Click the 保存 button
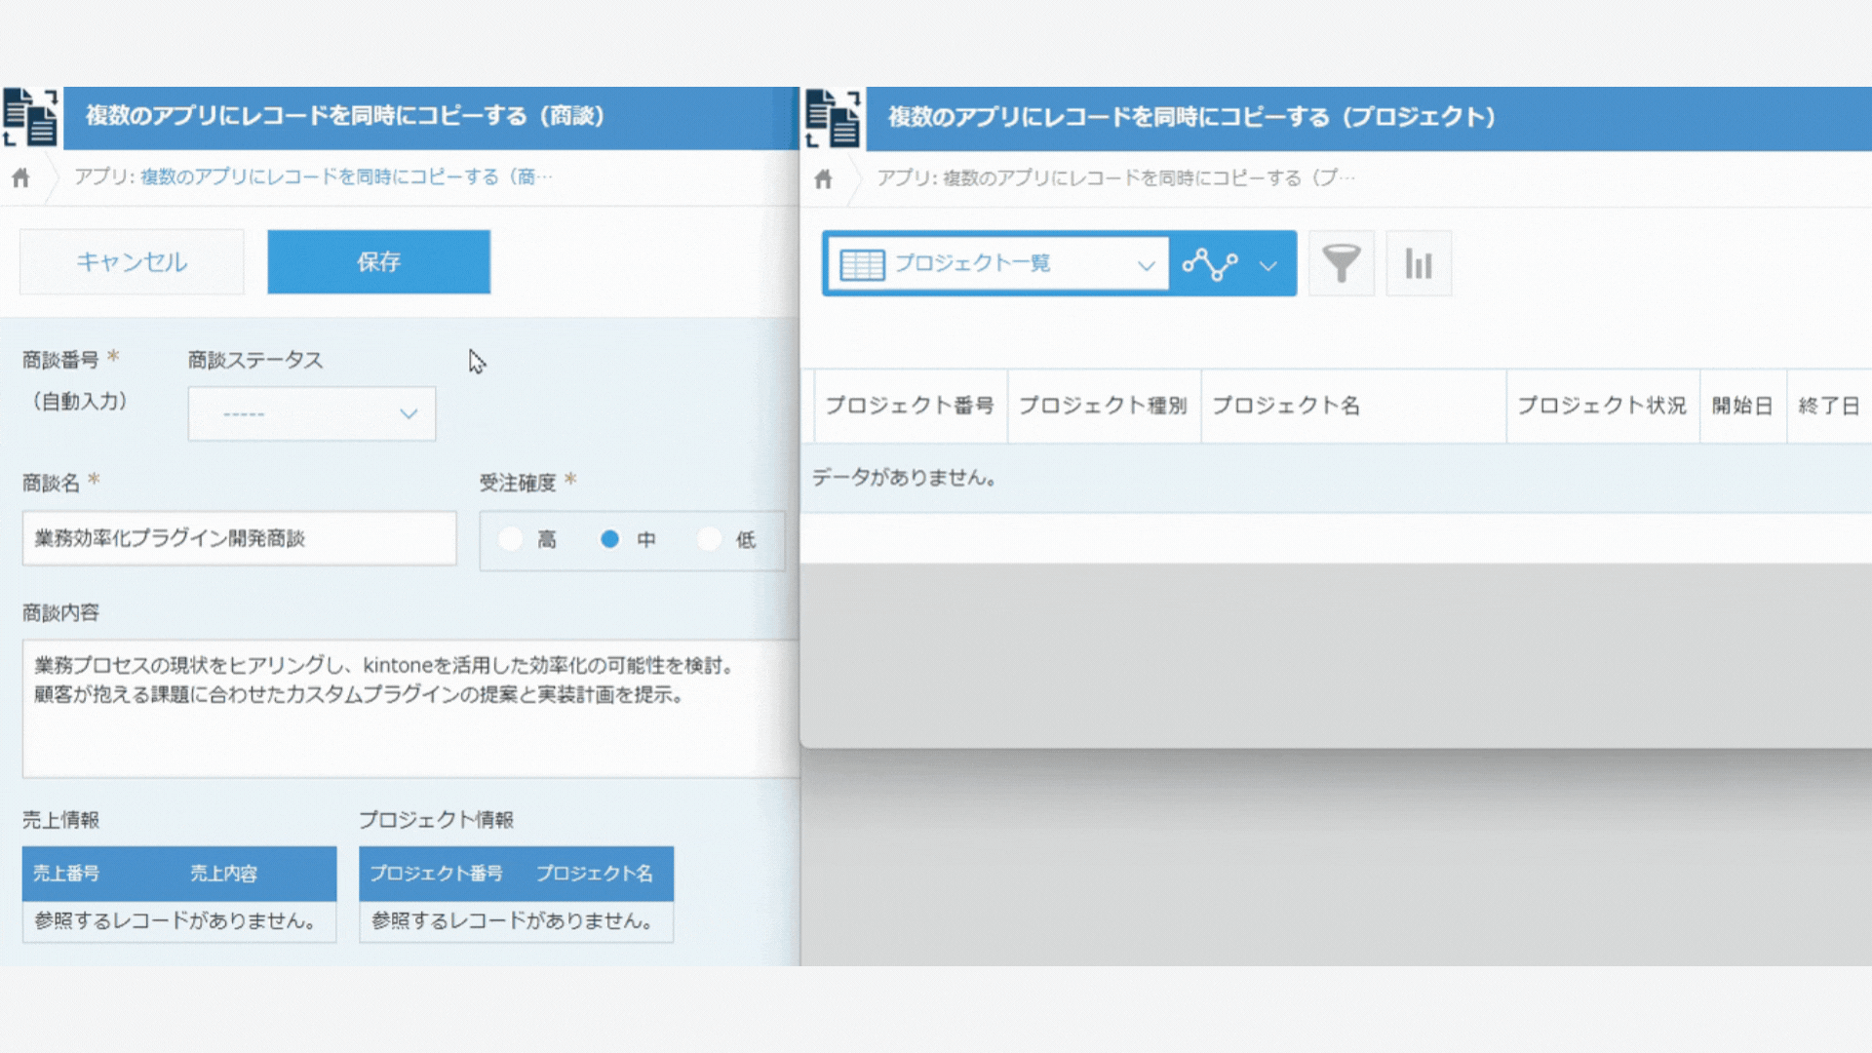 click(379, 261)
